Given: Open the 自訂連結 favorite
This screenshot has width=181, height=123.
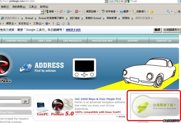Looking at the screenshot, I should pos(73,18).
